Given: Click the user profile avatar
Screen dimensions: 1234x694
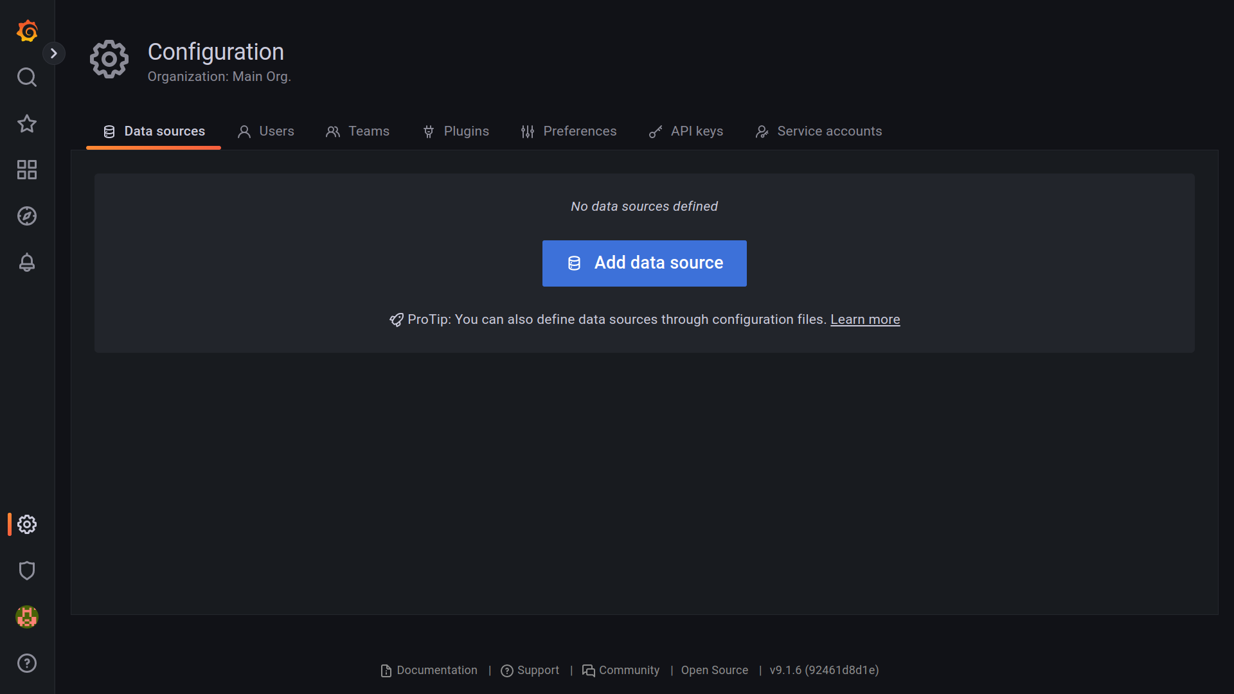Looking at the screenshot, I should tap(27, 617).
